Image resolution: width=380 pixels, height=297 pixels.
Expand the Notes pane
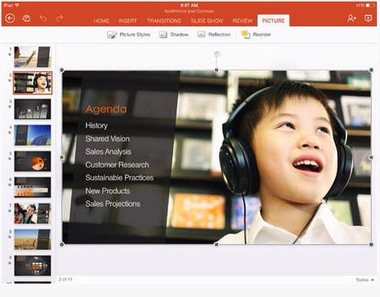pyautogui.click(x=365, y=280)
